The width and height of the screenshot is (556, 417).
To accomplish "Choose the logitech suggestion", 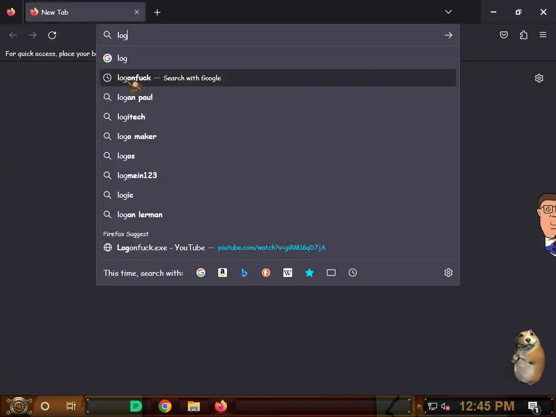I will (x=278, y=117).
